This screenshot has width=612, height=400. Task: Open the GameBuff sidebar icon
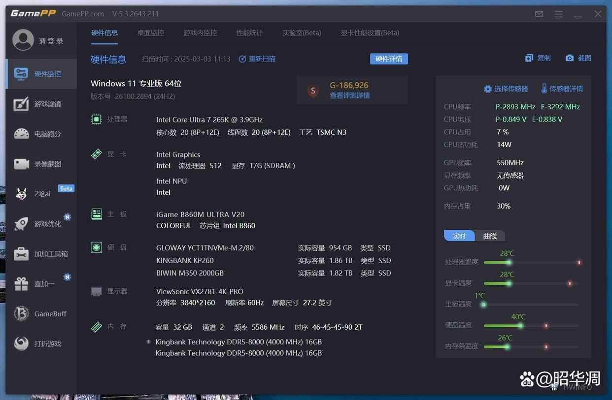[21, 313]
